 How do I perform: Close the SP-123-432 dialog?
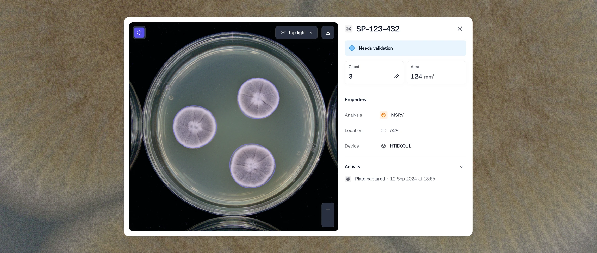460,29
